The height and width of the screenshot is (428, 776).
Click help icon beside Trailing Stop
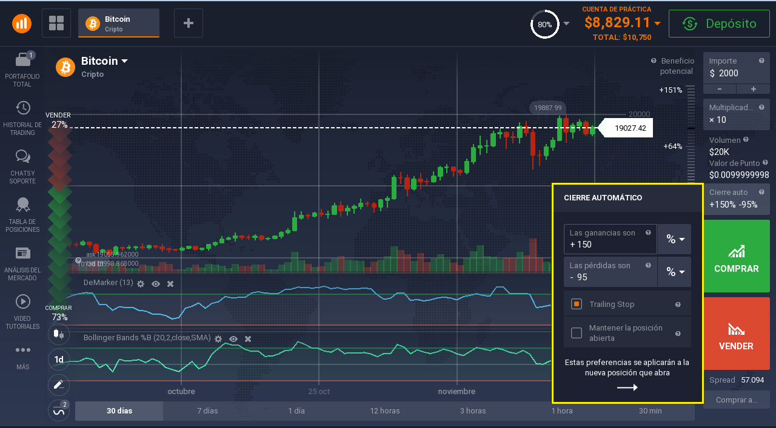pos(678,305)
